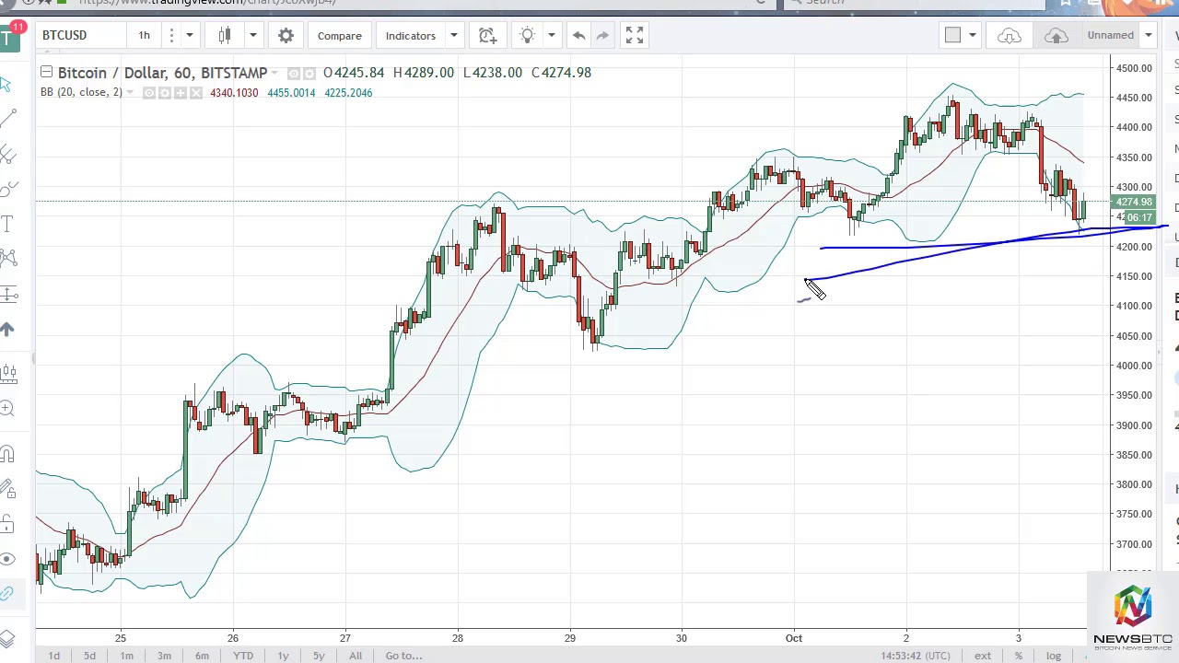This screenshot has height=663, width=1179.
Task: Open the Indicators menu
Action: click(411, 35)
